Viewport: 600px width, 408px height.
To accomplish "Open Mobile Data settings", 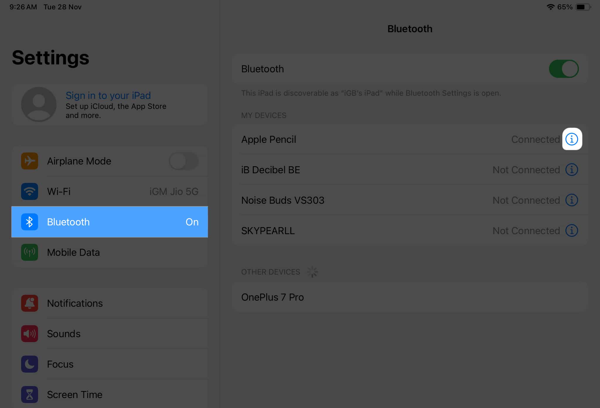I will [110, 252].
